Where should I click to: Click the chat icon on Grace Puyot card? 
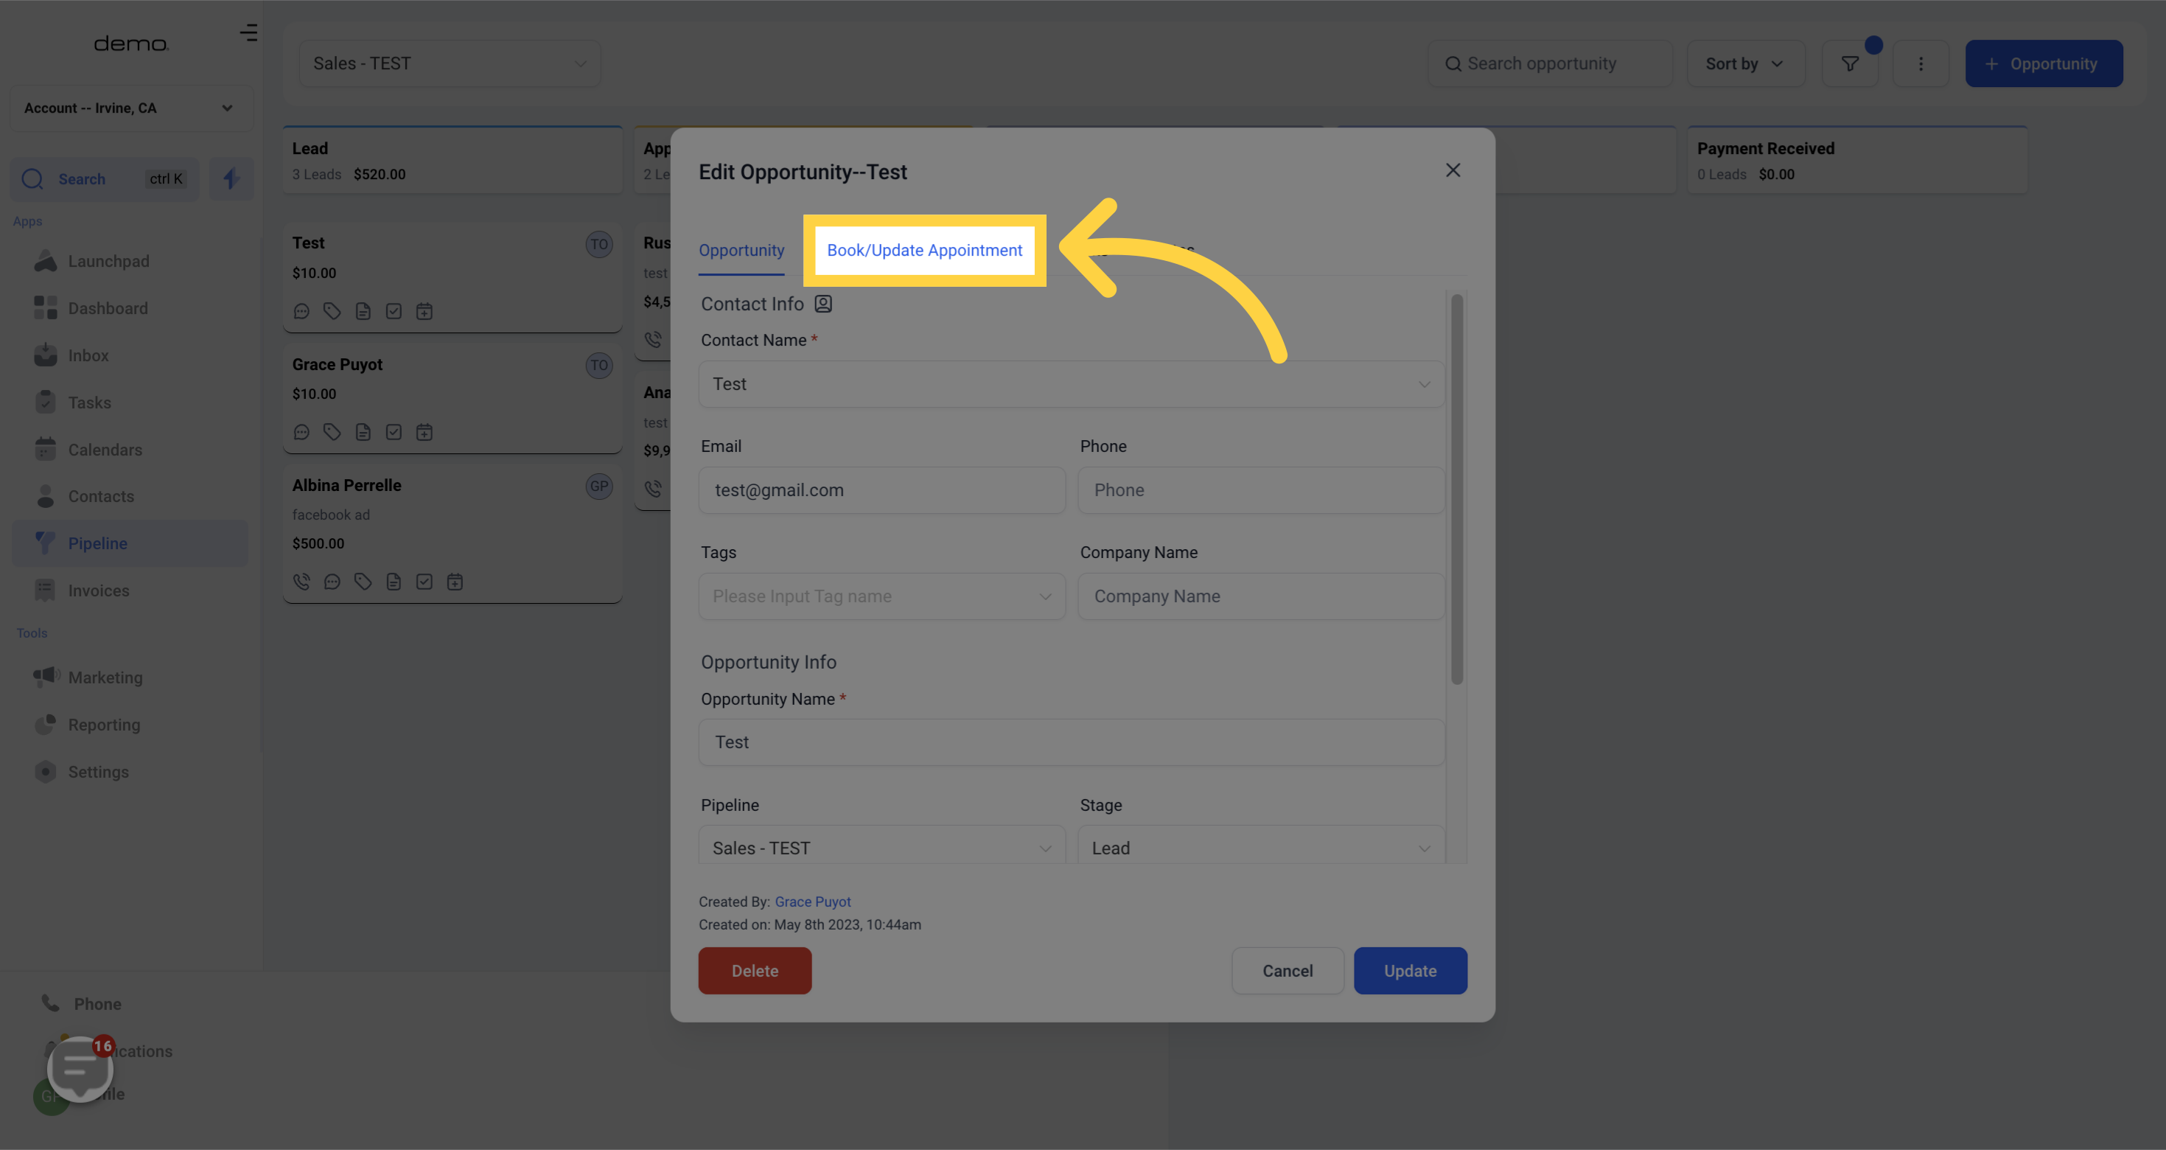(302, 433)
